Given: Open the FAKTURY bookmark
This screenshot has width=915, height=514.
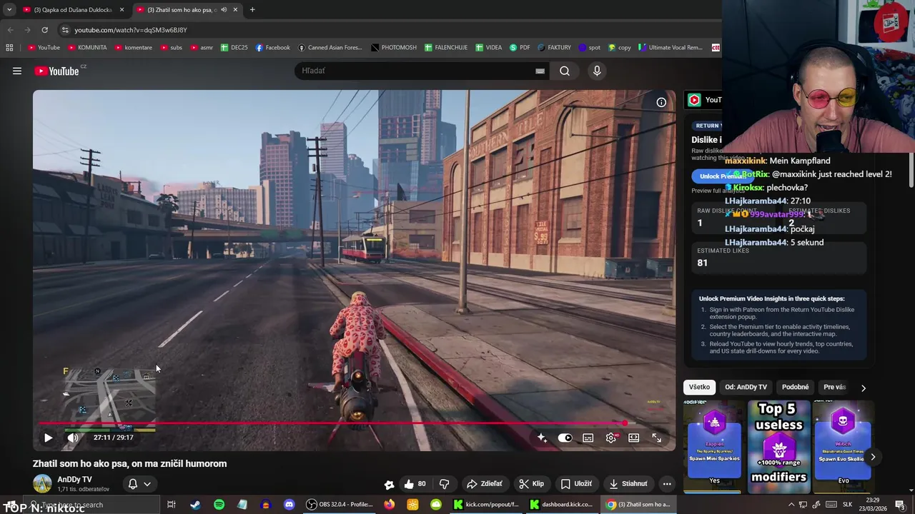Looking at the screenshot, I should 554,47.
